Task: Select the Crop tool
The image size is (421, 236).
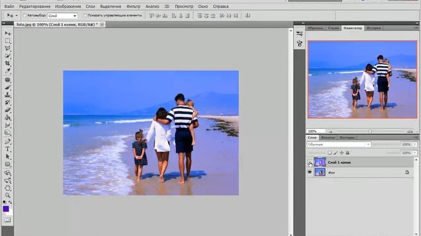Action: pyautogui.click(x=7, y=64)
